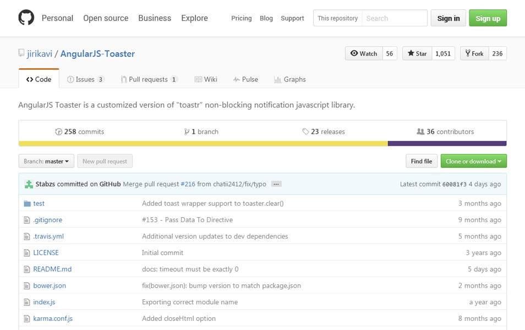Select the Watch eye icon
The height and width of the screenshot is (330, 525).
pyautogui.click(x=354, y=53)
